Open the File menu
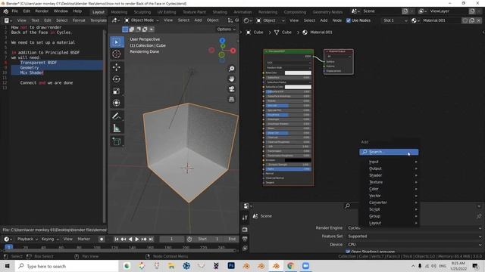This screenshot has height=272, width=485. [15, 11]
